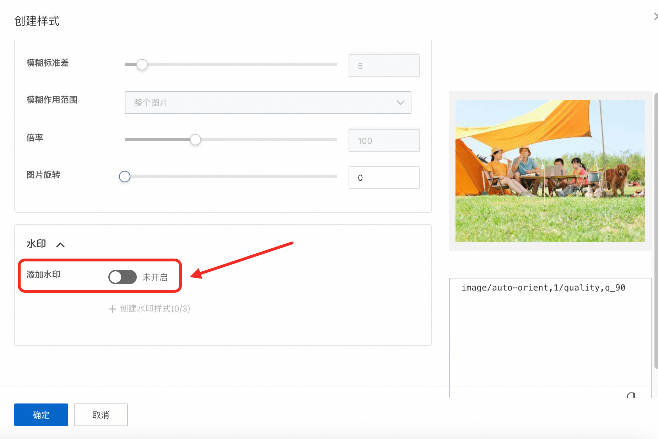Image resolution: width=658 pixels, height=439 pixels.
Task: Click the 水印 section title
Action: click(x=36, y=244)
